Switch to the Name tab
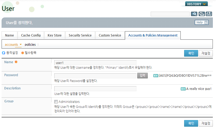This screenshot has height=128, width=216. (9, 35)
